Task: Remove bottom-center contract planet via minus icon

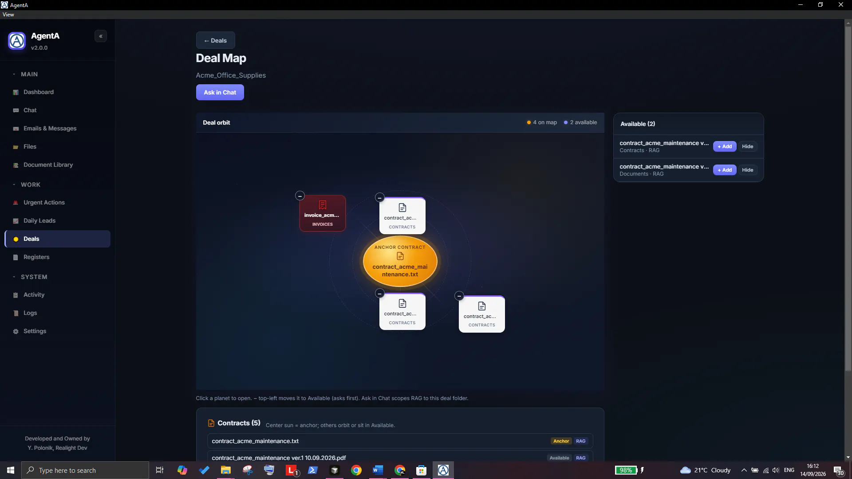Action: [x=379, y=293]
